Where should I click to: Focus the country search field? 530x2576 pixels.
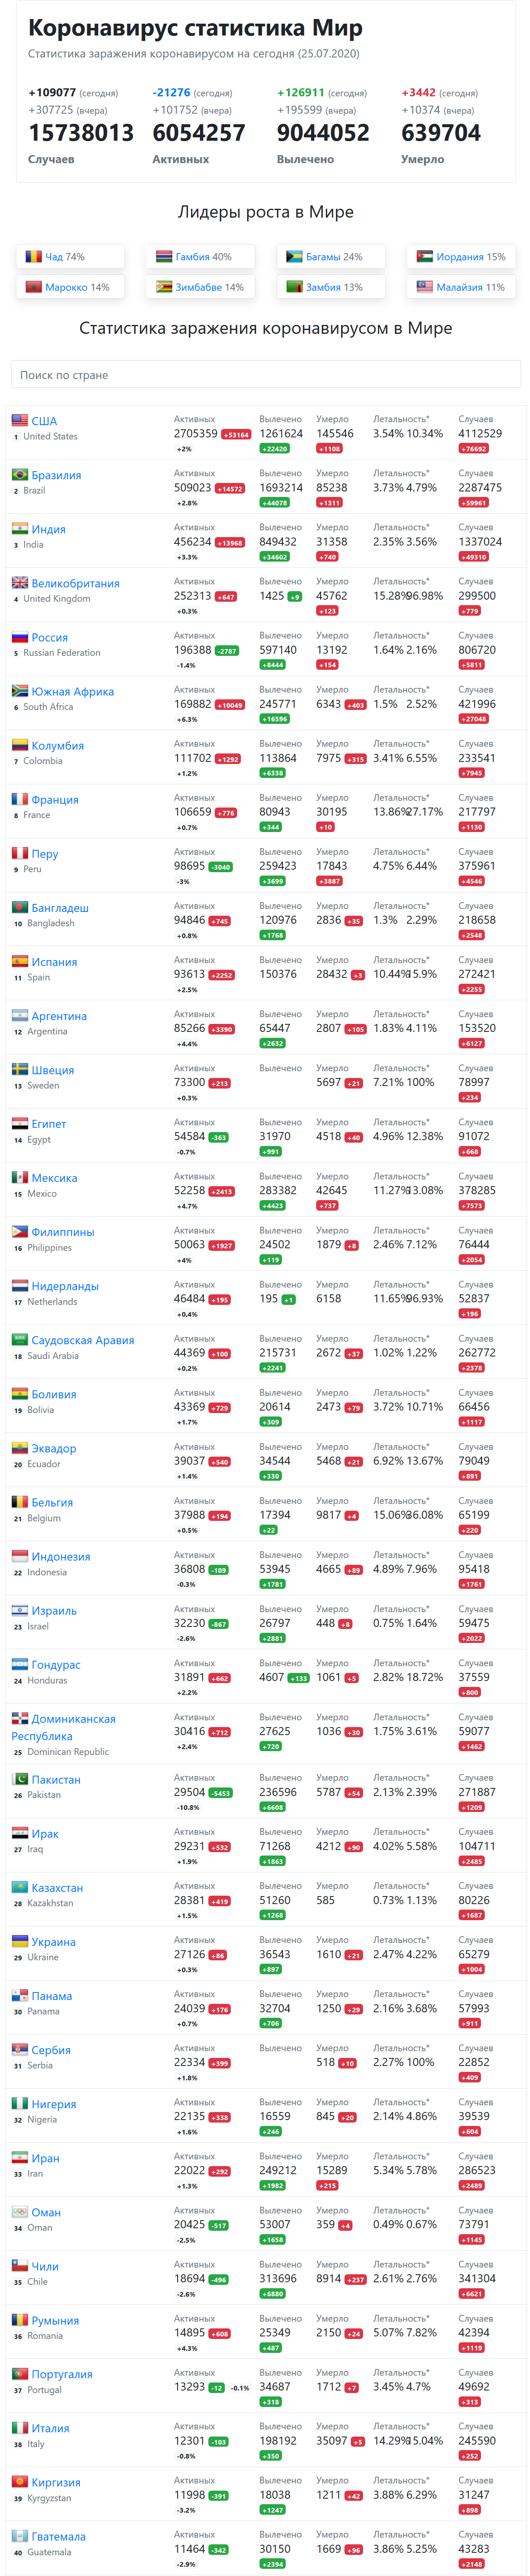265,375
